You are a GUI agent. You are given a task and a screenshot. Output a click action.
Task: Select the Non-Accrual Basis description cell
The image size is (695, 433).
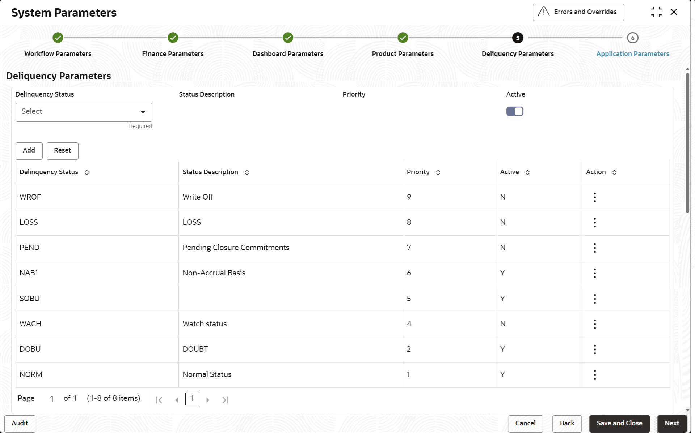(291, 273)
